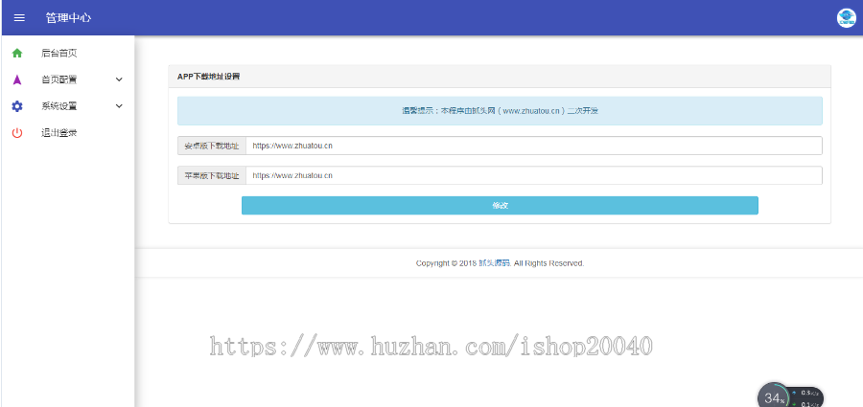This screenshot has width=863, height=407.
Task: Click the APP下载地址设置 panel heading
Action: [209, 77]
